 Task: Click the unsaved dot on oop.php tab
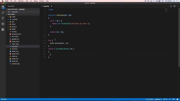coord(51,6)
